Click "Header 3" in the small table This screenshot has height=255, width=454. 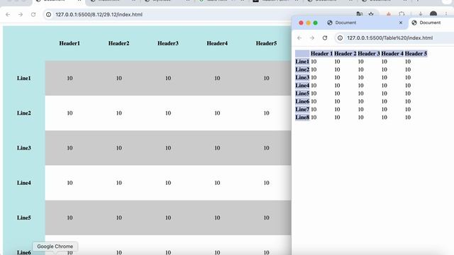369,54
